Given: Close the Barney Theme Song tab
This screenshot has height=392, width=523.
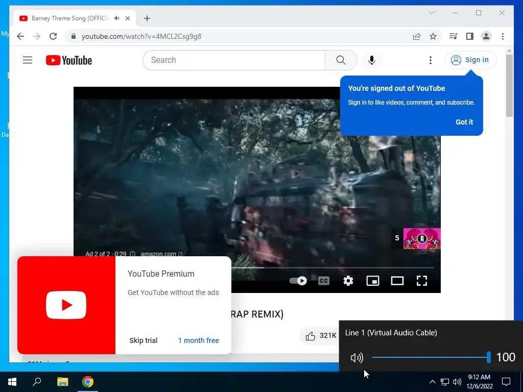Looking at the screenshot, I should 128,18.
